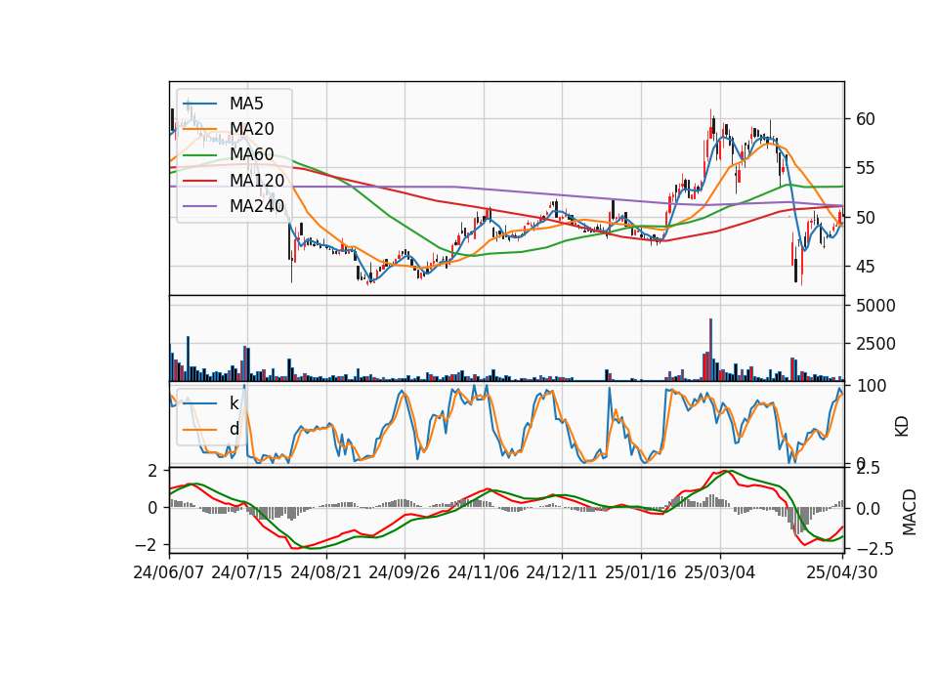This screenshot has height=674, width=938.
Task: Click the tallest volume bar near 25/03/04
Action: 710,350
